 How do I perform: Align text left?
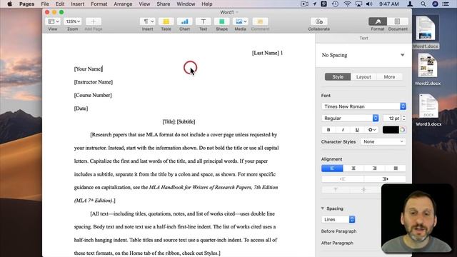(x=332, y=168)
